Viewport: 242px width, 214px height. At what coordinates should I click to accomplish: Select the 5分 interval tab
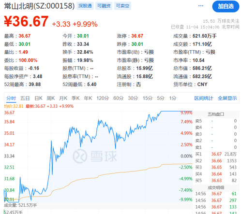(161, 98)
